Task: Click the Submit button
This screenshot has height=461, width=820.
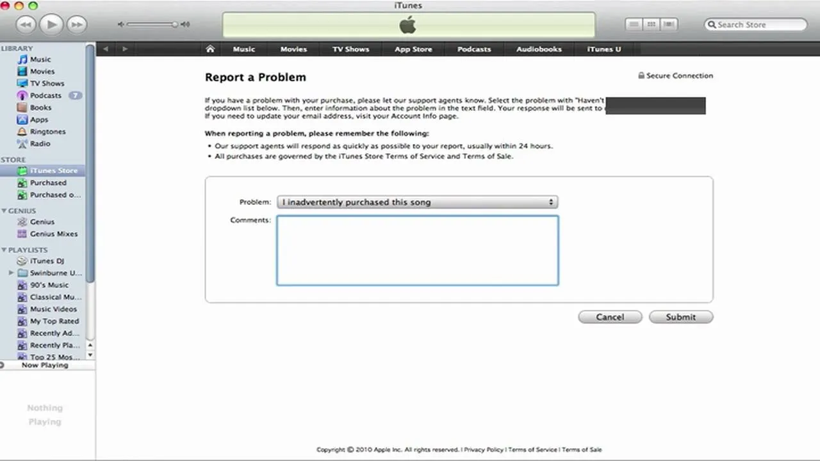Action: (680, 317)
